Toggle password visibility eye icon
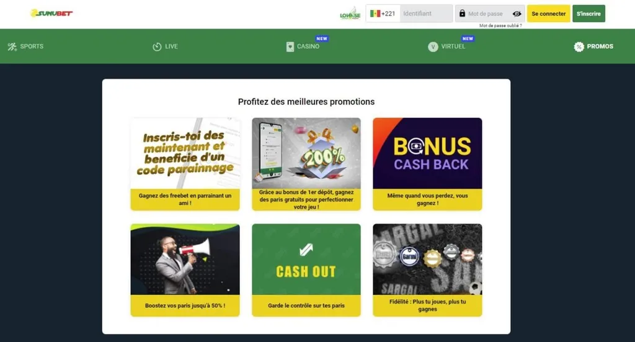This screenshot has width=635, height=342. [517, 14]
